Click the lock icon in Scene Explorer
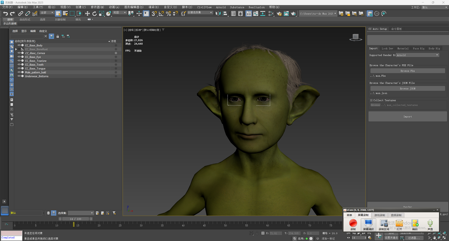449x241 pixels. pyautogui.click(x=58, y=36)
